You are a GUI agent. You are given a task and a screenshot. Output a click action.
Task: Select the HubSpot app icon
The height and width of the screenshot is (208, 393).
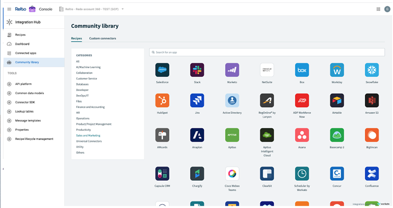[162, 100]
